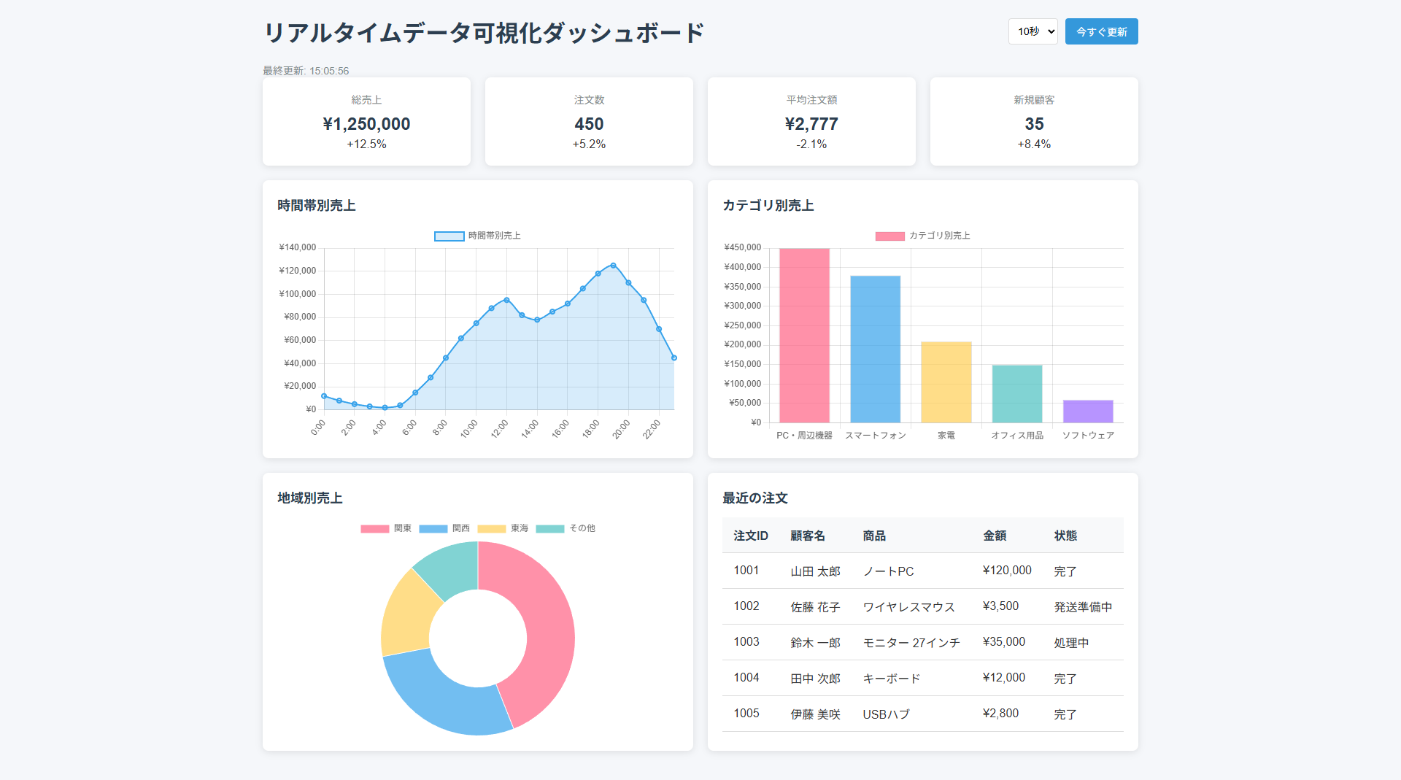Select the ソフトウェア purple bar
1401x780 pixels.
(1087, 412)
